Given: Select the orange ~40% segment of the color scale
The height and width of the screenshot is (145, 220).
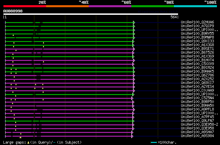Looking at the screenshot, I should [67, 6].
